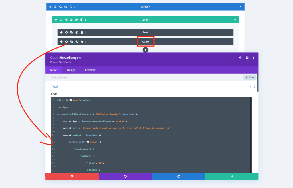The height and width of the screenshot is (188, 293).
Task: Click the Suchoptionen search field
Action: 143,77
